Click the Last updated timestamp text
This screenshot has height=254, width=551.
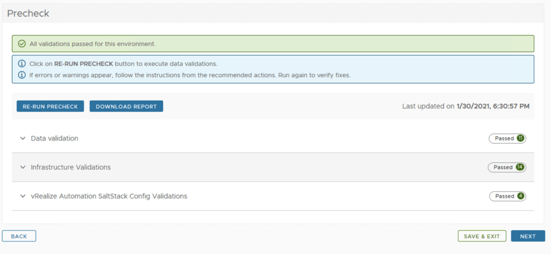(x=465, y=107)
